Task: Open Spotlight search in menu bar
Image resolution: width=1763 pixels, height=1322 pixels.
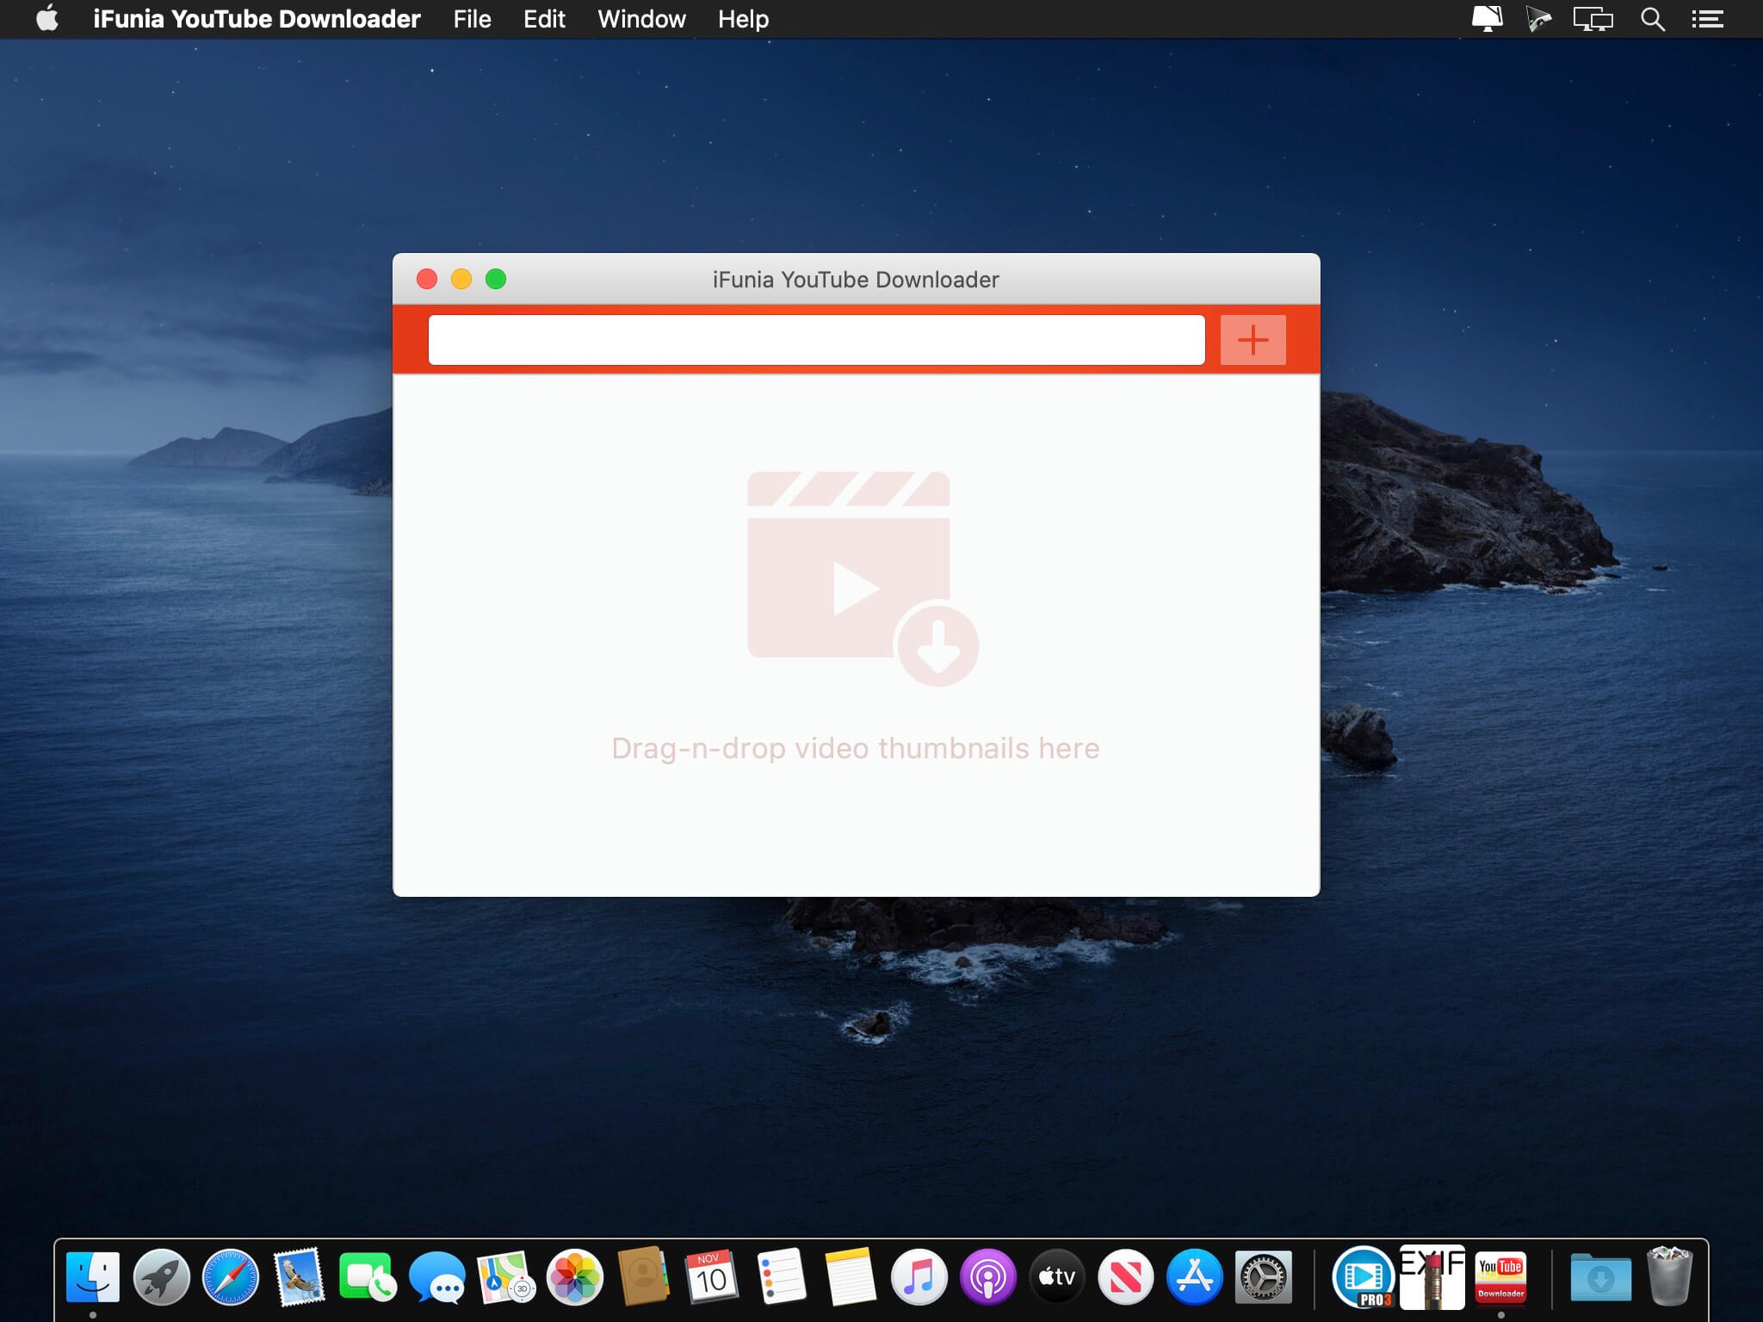Action: [1652, 19]
